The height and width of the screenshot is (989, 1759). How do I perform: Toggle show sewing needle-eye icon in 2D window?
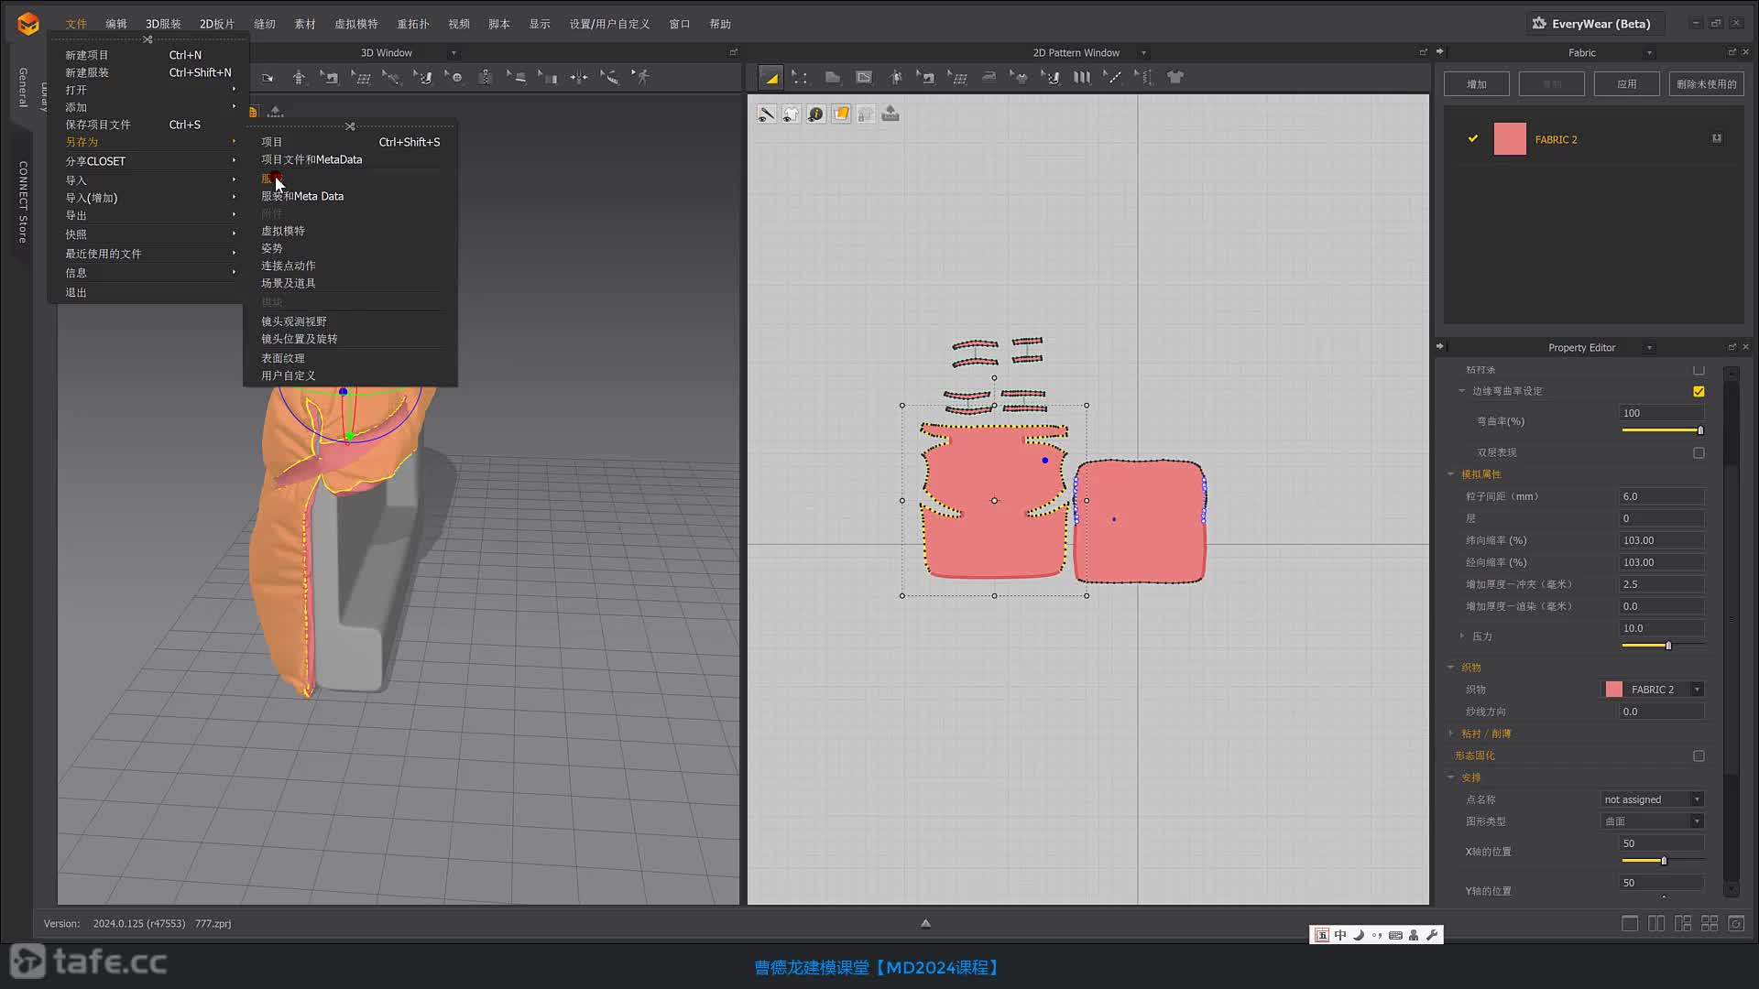pyautogui.click(x=767, y=114)
